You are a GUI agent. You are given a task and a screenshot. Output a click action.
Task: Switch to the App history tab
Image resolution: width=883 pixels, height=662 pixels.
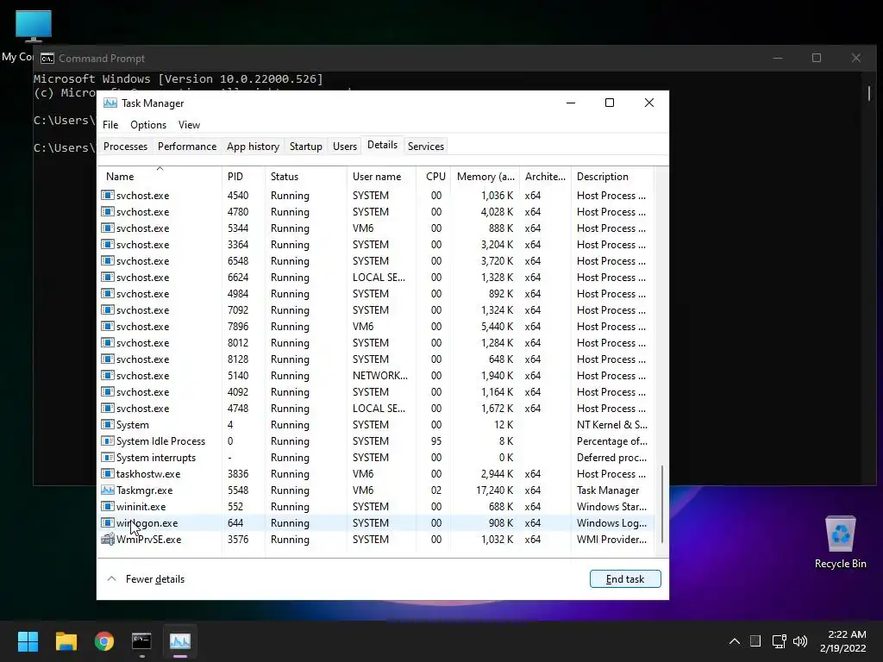click(x=253, y=147)
